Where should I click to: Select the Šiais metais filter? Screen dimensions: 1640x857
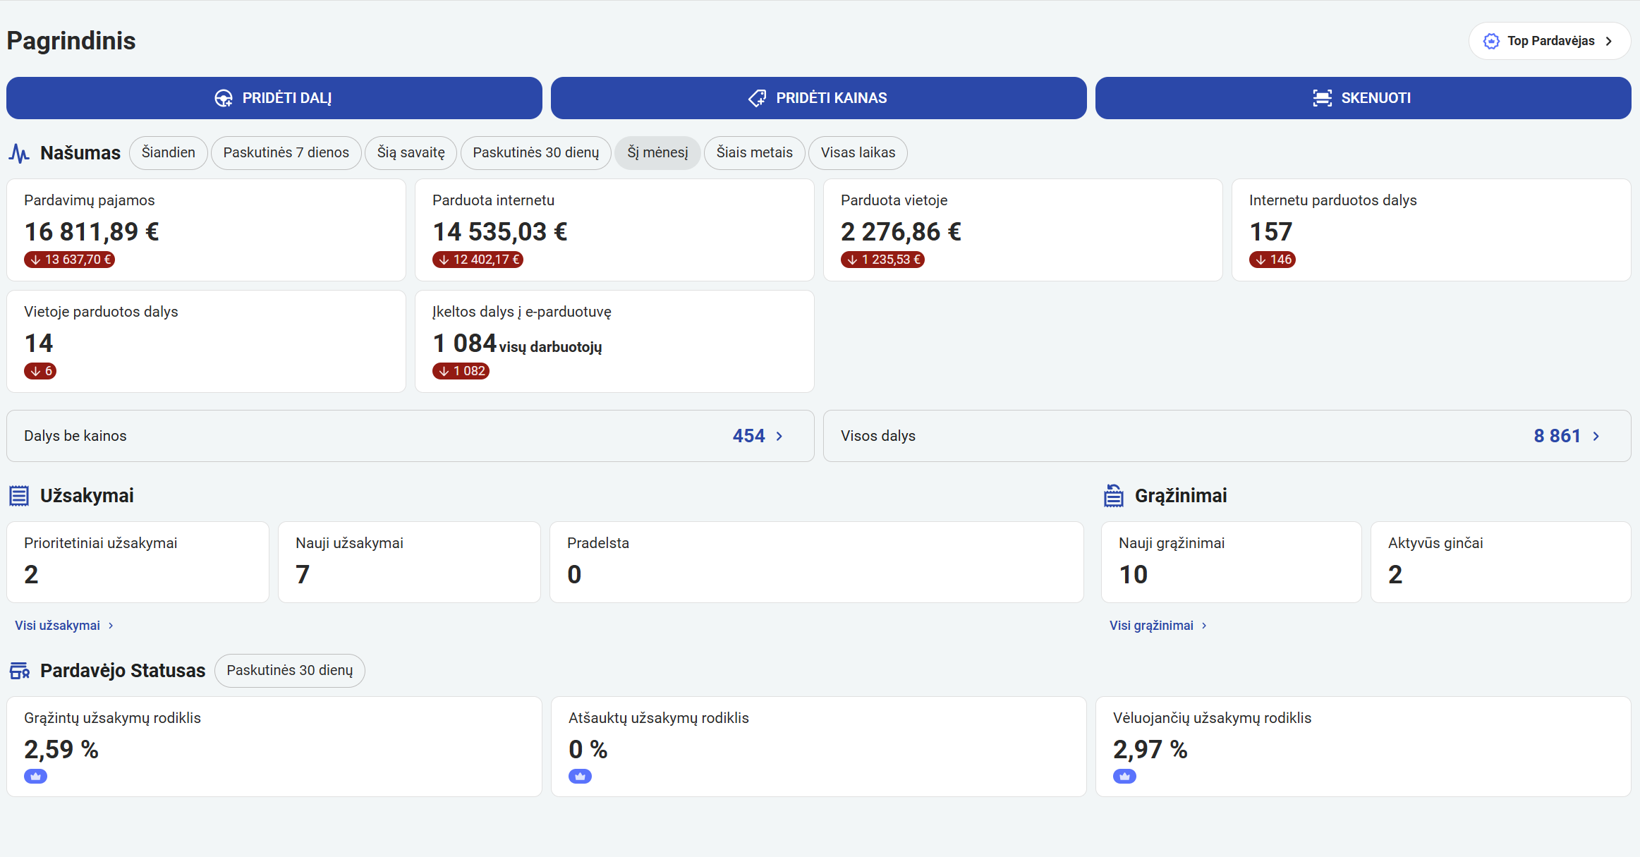(x=755, y=153)
